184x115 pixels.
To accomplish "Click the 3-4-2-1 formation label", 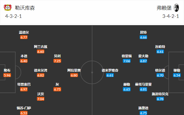I will (x=171, y=16).
